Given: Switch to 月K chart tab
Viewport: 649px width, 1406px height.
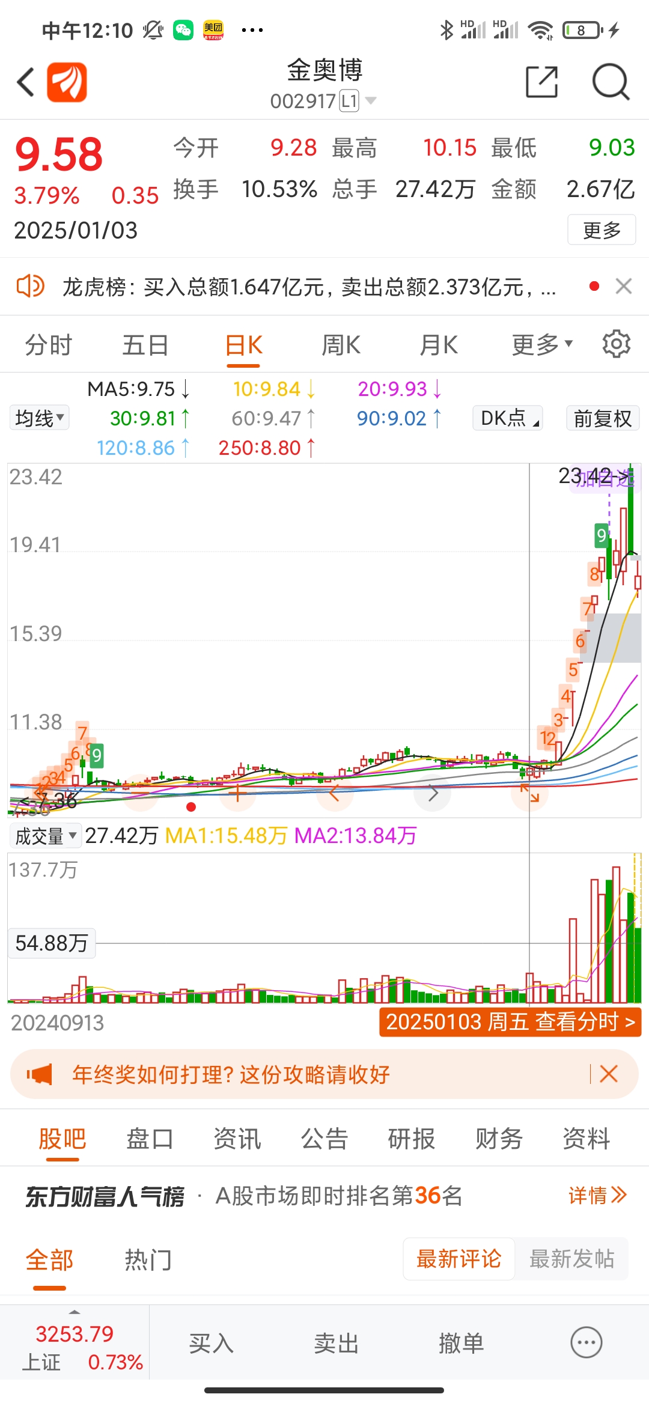Looking at the screenshot, I should click(439, 345).
